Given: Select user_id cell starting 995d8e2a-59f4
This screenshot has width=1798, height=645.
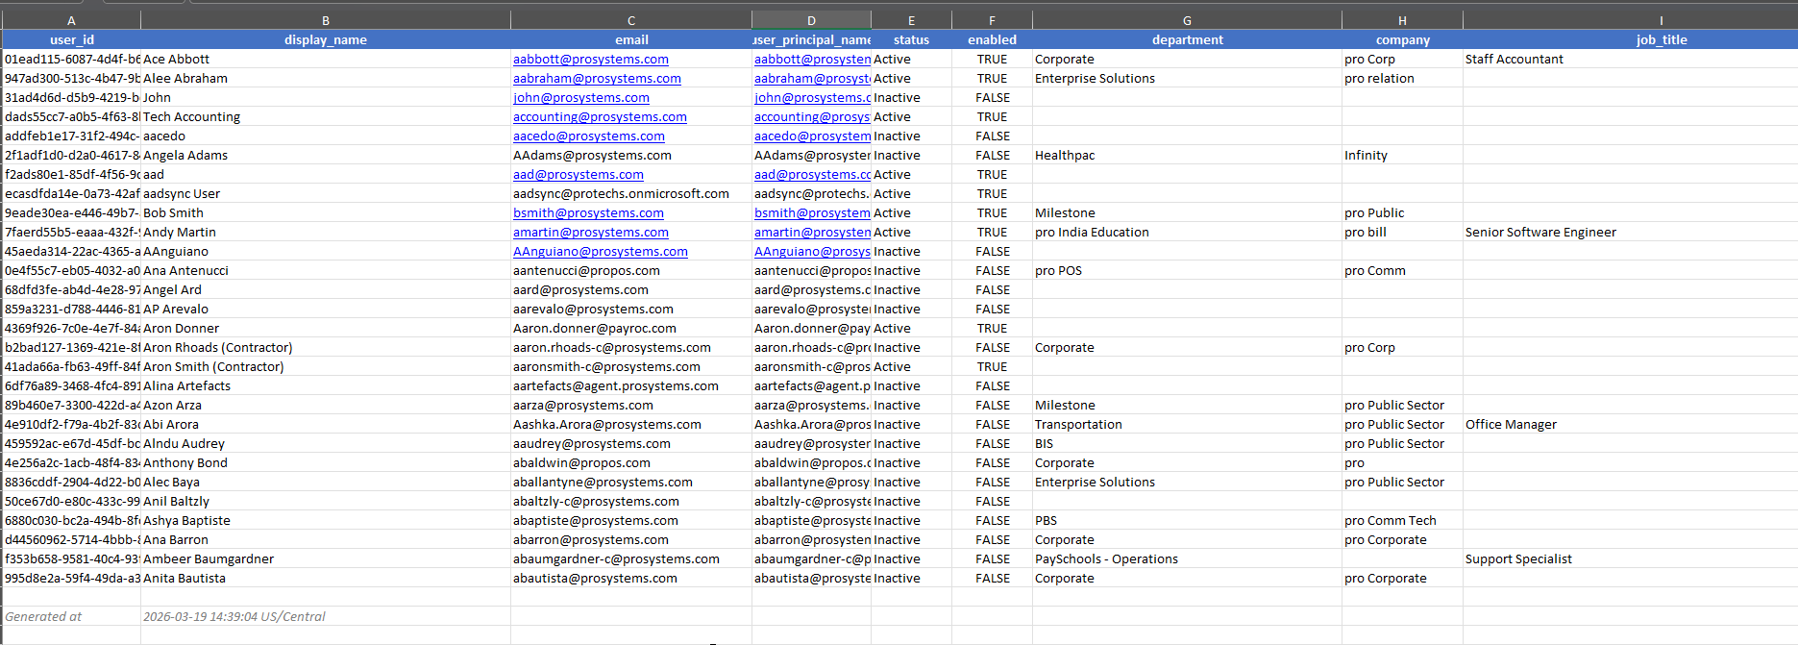Looking at the screenshot, I should tap(72, 578).
